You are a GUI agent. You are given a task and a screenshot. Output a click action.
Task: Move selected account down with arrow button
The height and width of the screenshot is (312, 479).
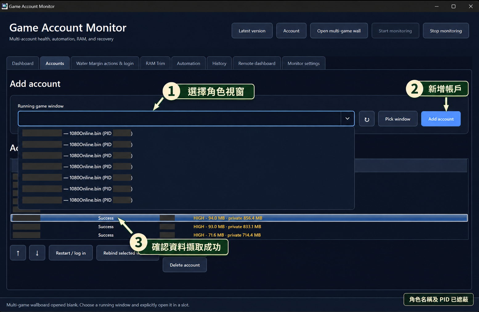(x=37, y=253)
